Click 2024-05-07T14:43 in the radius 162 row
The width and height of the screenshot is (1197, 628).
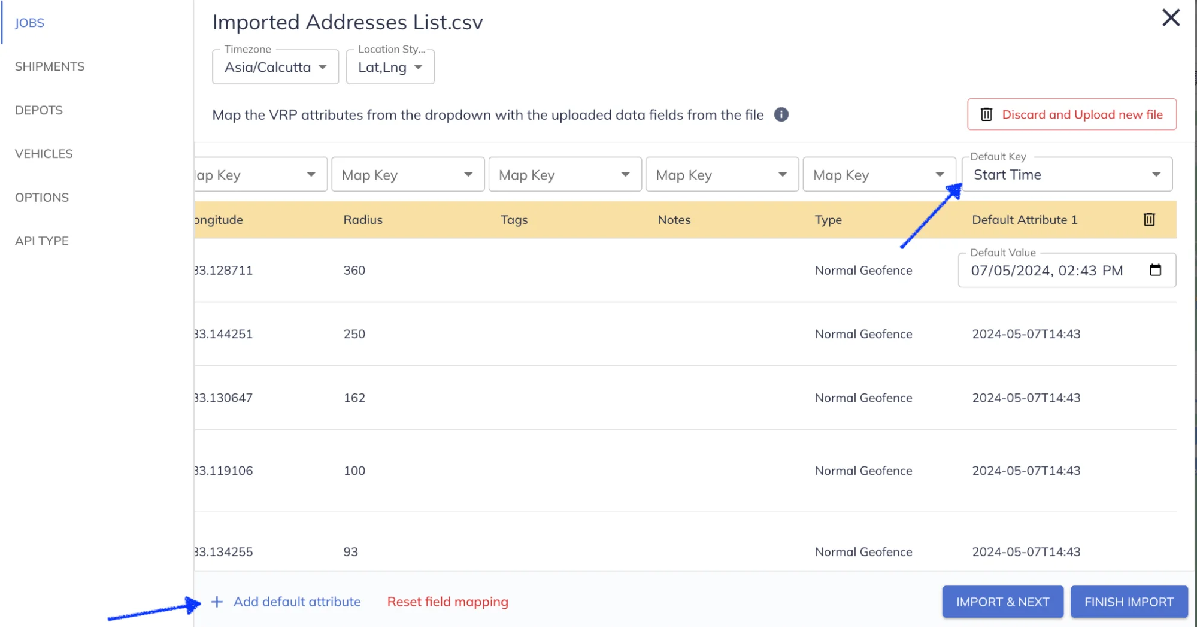pyautogui.click(x=1026, y=398)
